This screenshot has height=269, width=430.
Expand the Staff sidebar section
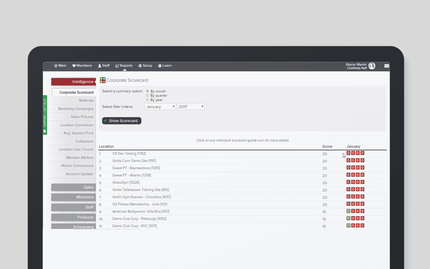pyautogui.click(x=74, y=207)
